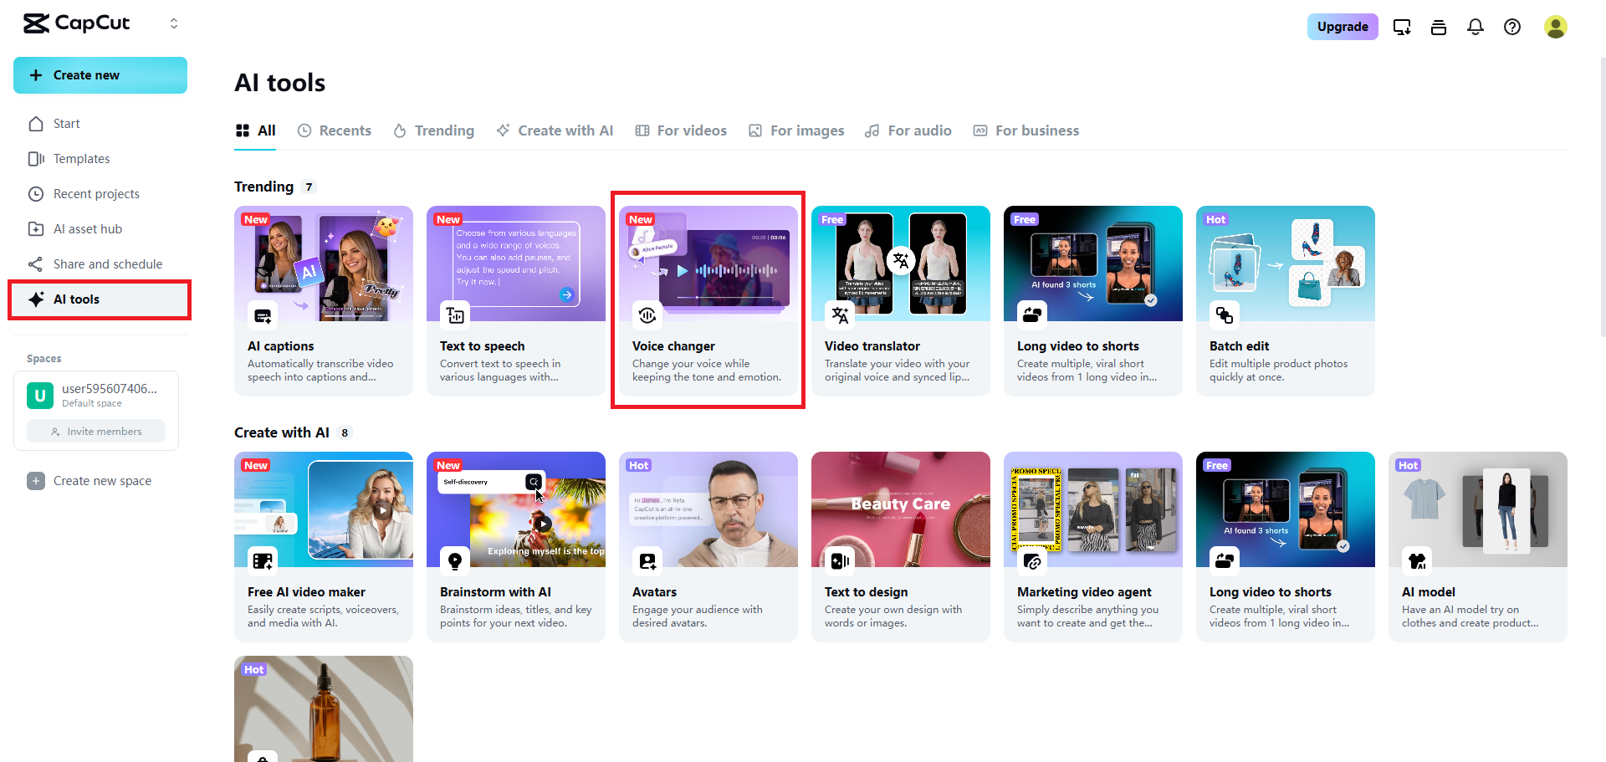This screenshot has height=762, width=1606.
Task: Click the AI captions tool icon
Action: tap(263, 315)
